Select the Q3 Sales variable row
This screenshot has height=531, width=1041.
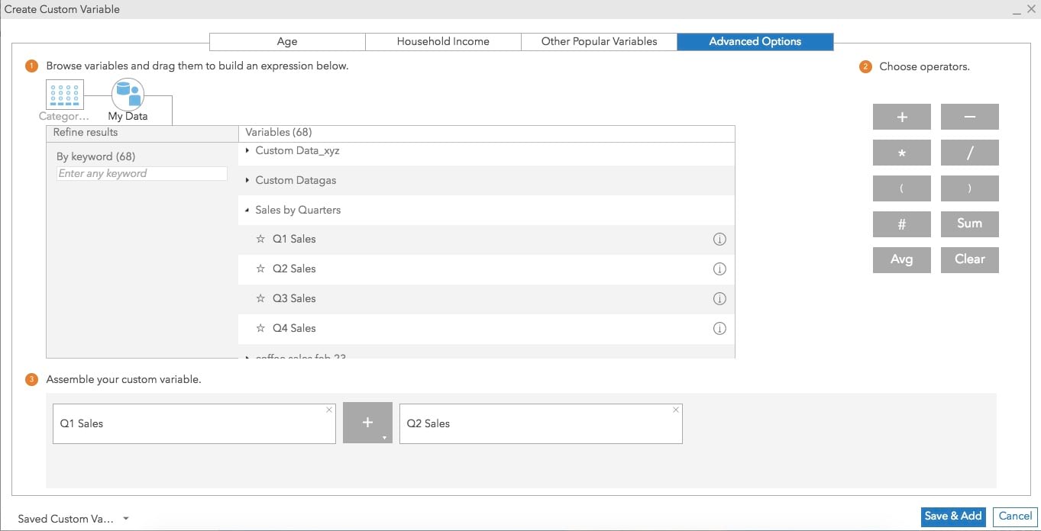[x=487, y=298]
